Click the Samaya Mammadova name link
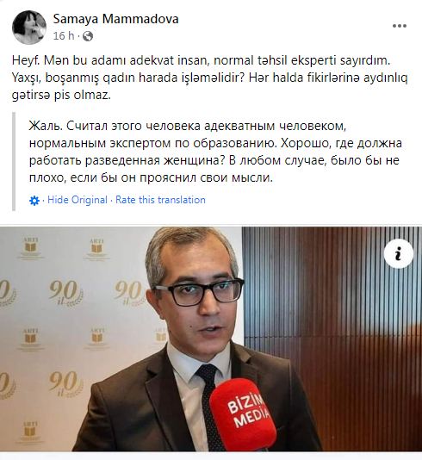Screen dimensions: 422x460 [x=116, y=19]
